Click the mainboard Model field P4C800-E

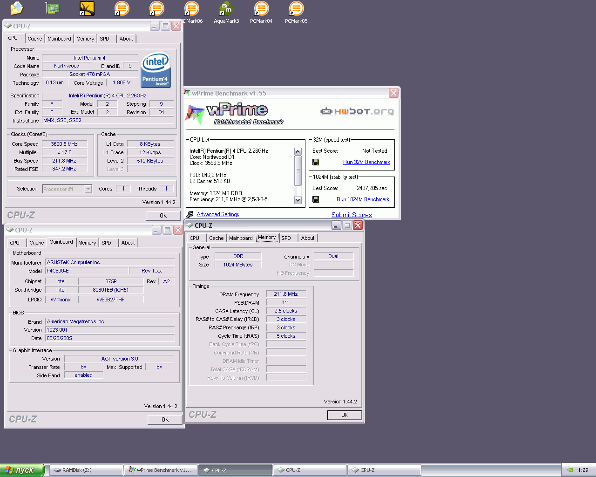pyautogui.click(x=87, y=271)
